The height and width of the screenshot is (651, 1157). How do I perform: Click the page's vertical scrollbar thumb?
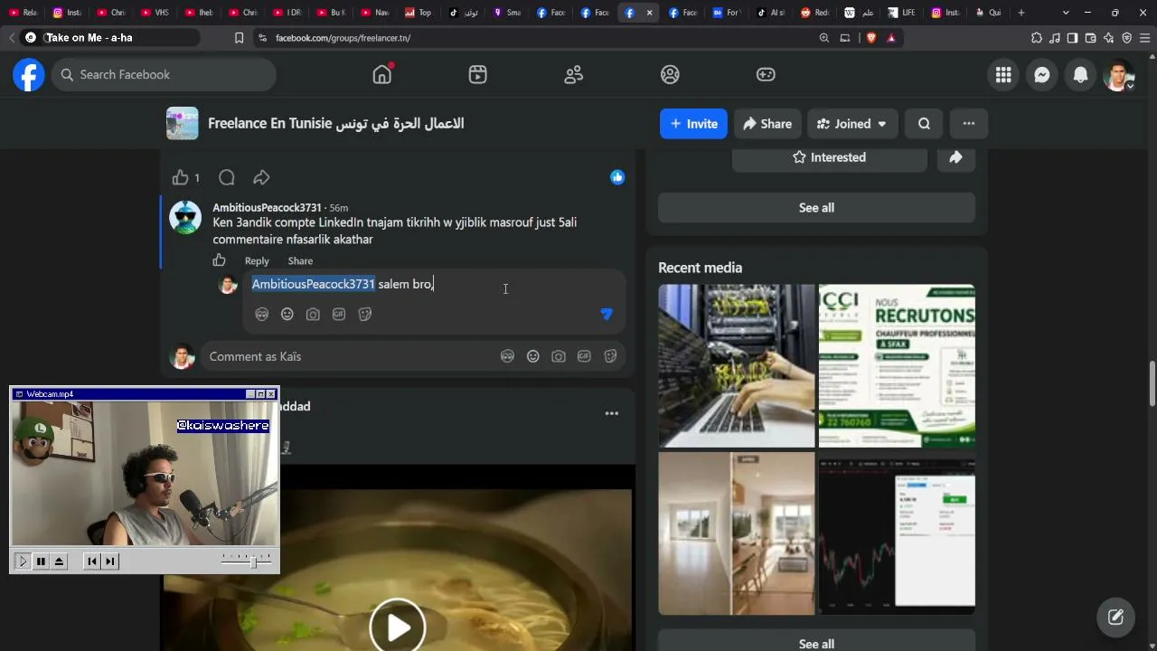tap(1152, 384)
